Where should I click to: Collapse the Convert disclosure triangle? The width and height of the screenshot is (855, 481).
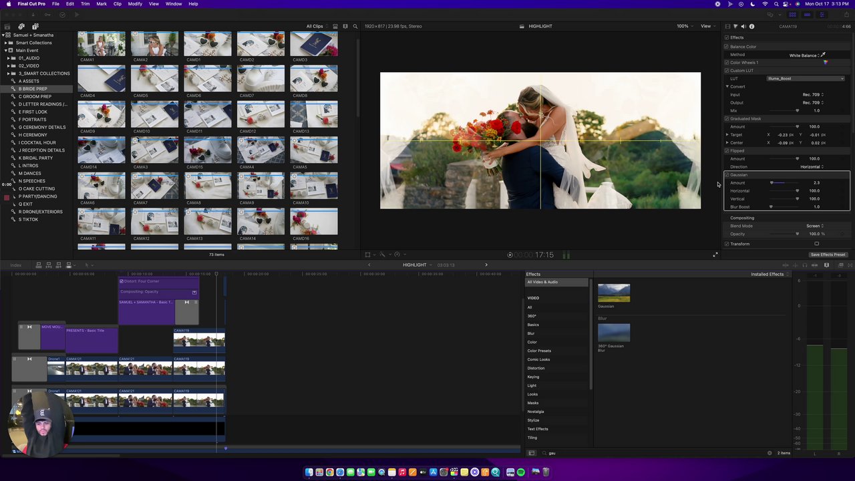[727, 87]
